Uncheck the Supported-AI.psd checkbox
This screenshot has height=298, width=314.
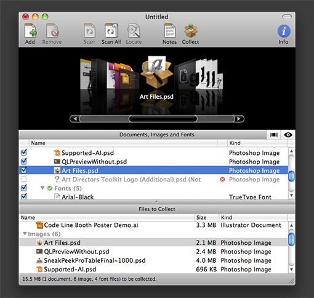[24, 152]
